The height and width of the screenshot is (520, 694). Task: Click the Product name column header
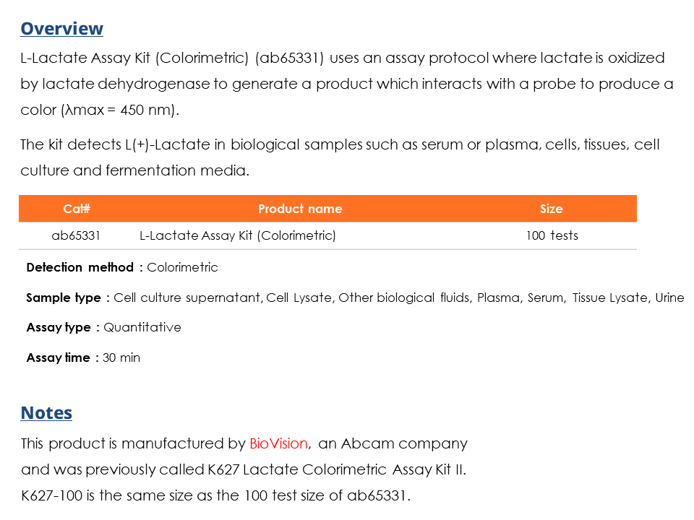click(300, 209)
